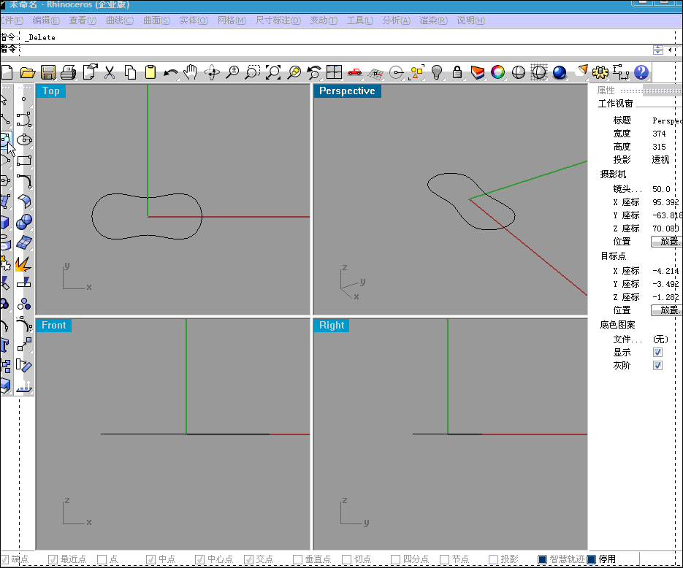Enable the 切点 tangent snap checkbox

(x=347, y=559)
